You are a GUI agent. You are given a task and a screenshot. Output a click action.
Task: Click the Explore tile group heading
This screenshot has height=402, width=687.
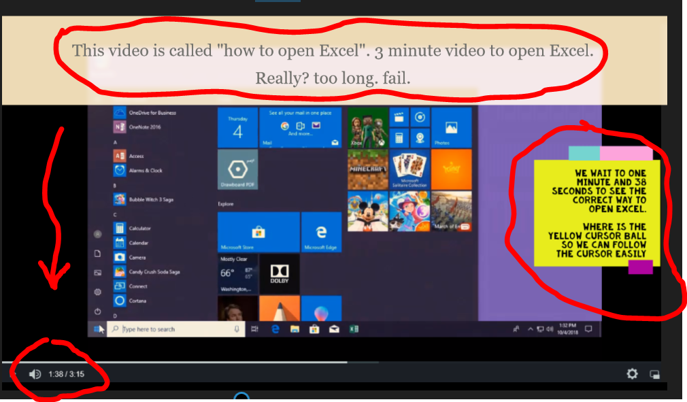click(x=226, y=204)
